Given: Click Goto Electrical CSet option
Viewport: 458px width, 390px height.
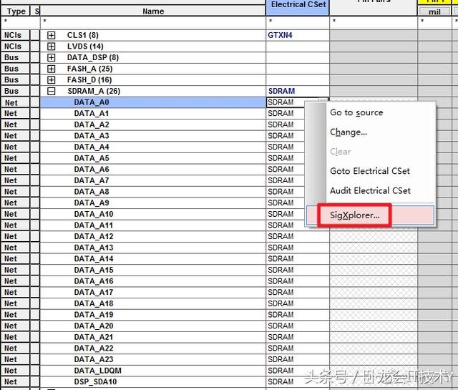Looking at the screenshot, I should (x=369, y=171).
